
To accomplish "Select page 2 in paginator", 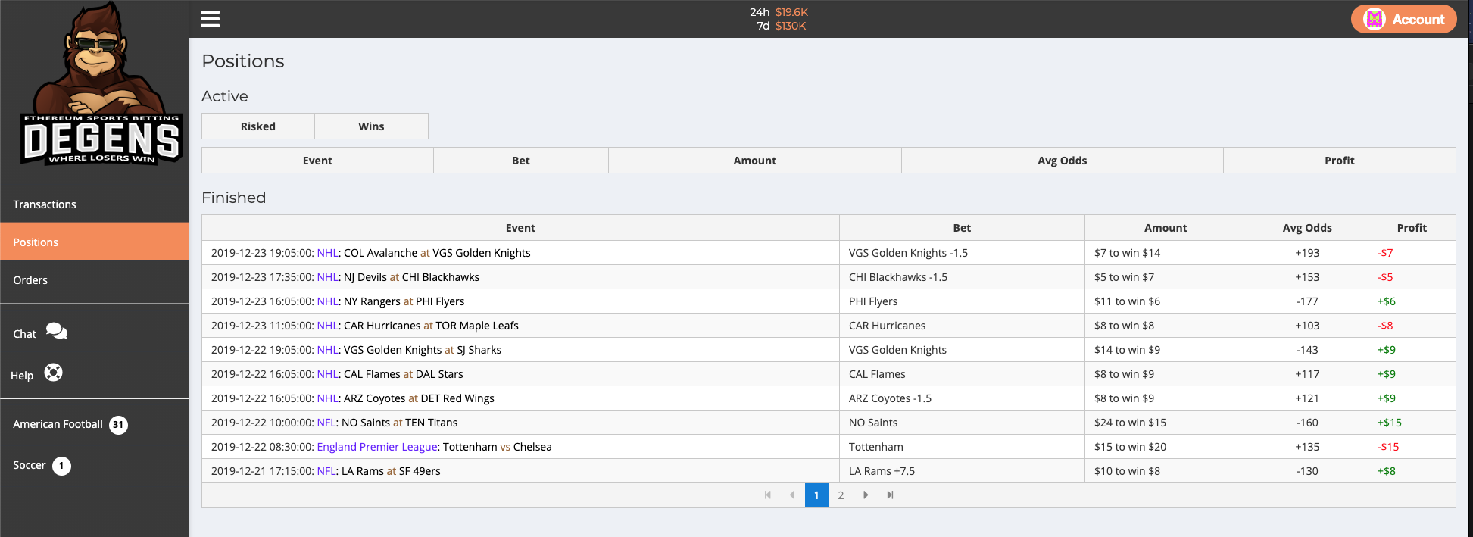I will click(x=841, y=495).
